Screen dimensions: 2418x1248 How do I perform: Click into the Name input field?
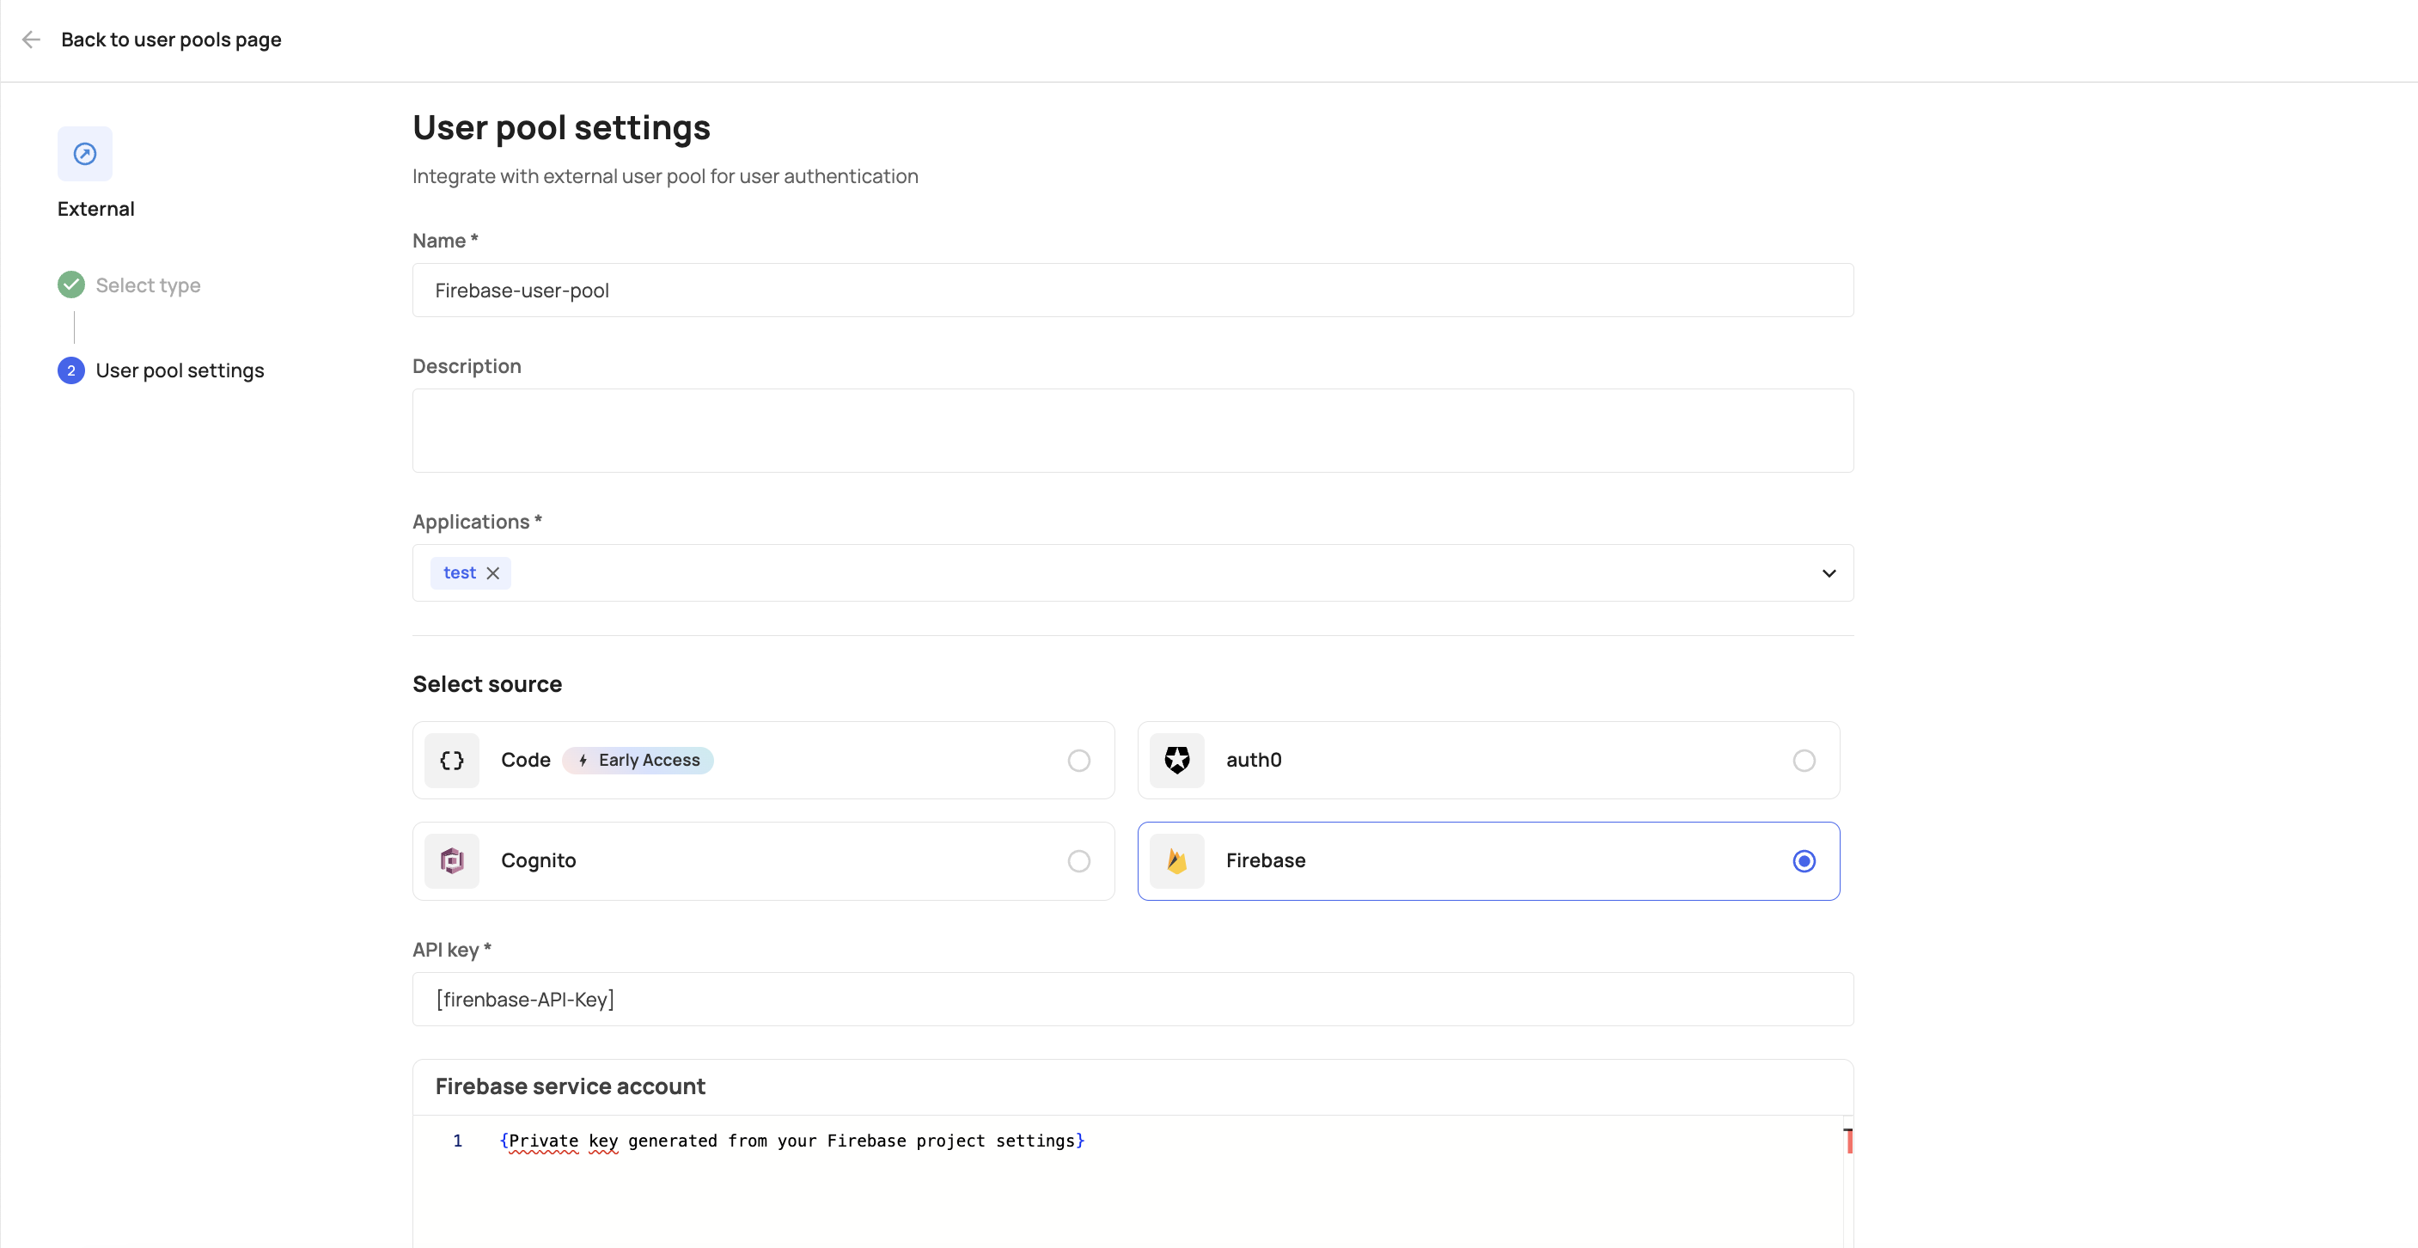(1132, 291)
